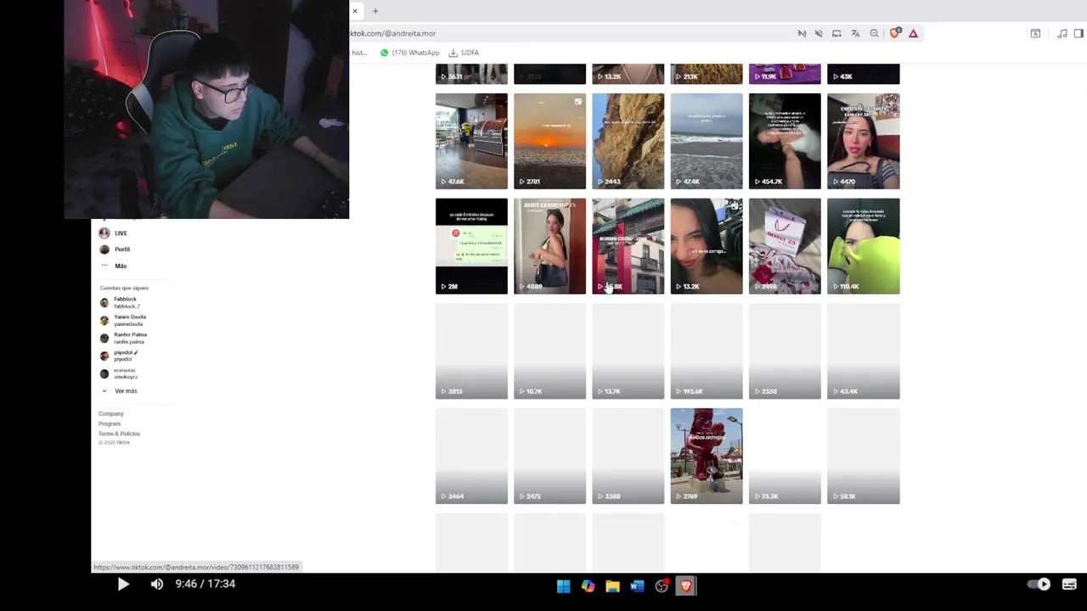
Task: Open Microsoft Word from the taskbar
Action: tap(637, 586)
